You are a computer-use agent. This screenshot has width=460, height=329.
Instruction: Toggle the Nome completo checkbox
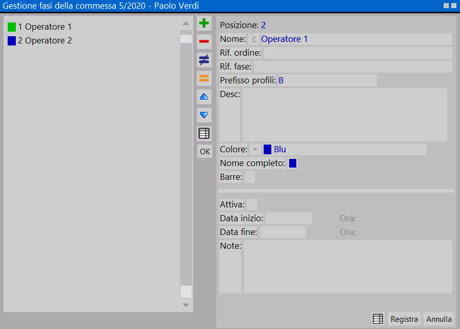tap(293, 163)
